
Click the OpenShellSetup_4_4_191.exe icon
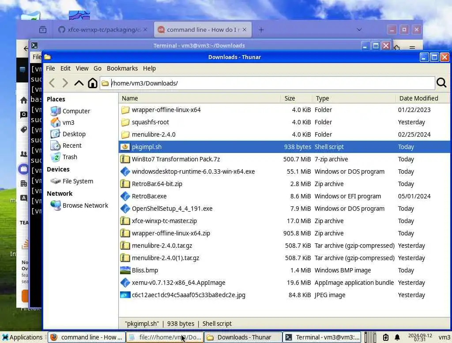pyautogui.click(x=125, y=209)
